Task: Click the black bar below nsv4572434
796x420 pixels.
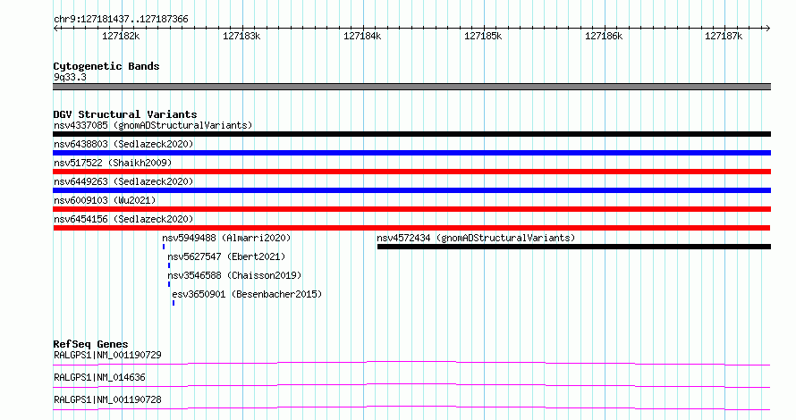Action: [x=574, y=247]
